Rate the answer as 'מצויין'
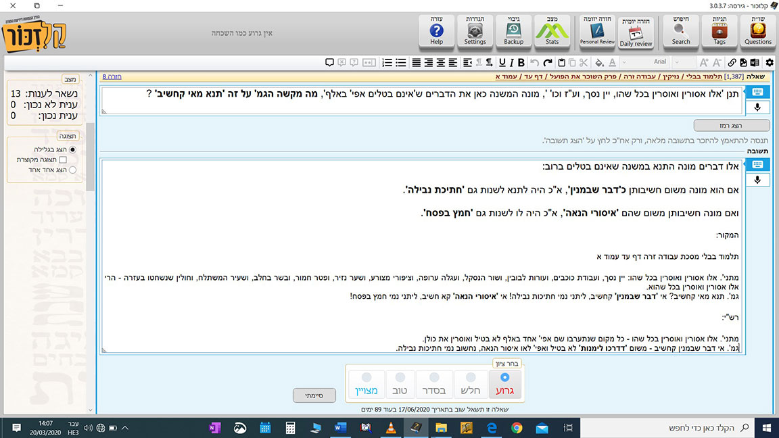Screen dimensions: 779x438 367,383
